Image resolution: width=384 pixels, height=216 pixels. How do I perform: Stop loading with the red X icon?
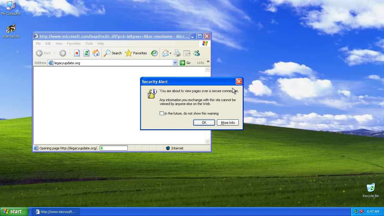77,53
